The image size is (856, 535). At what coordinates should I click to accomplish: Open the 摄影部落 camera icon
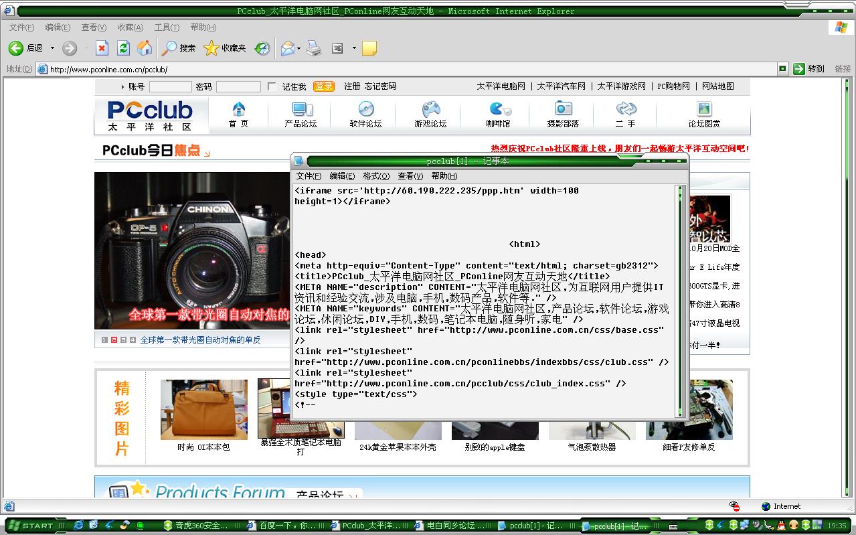563,109
